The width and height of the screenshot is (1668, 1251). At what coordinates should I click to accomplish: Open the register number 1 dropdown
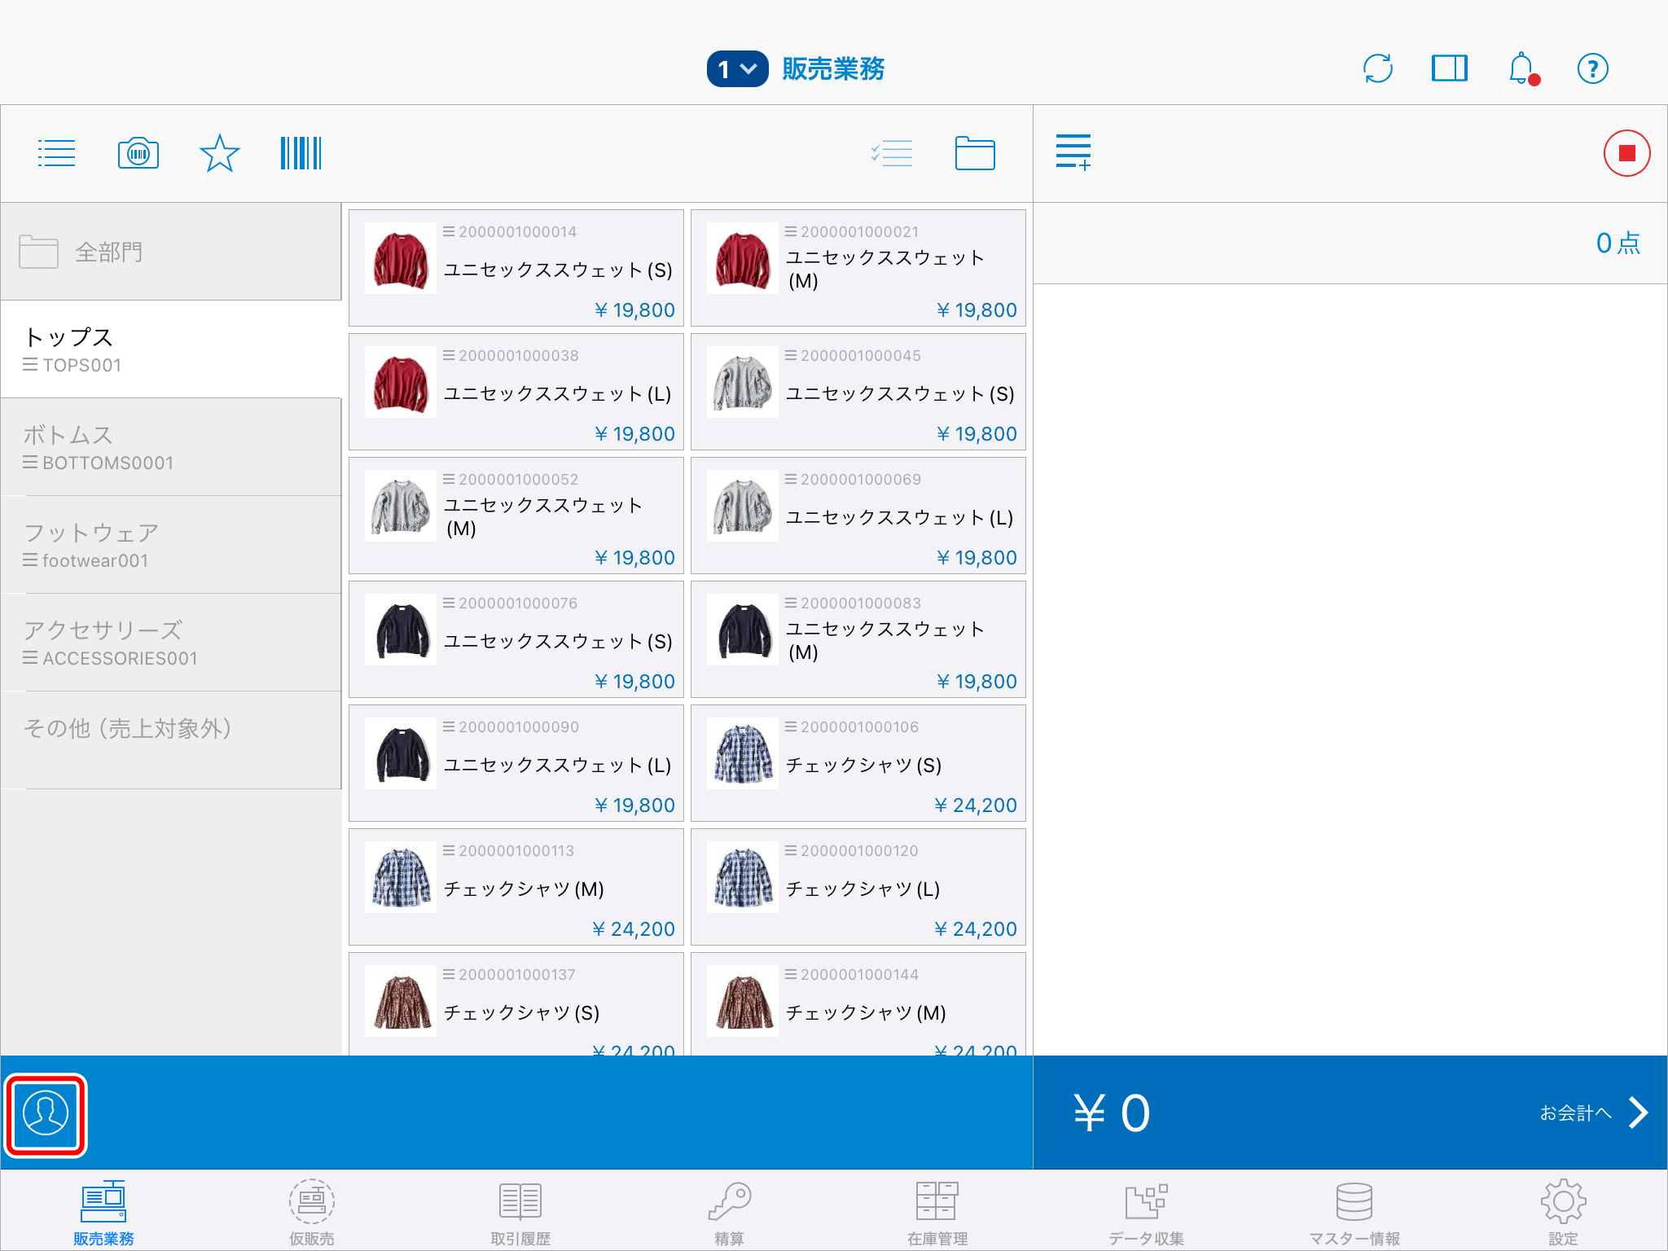pos(737,69)
